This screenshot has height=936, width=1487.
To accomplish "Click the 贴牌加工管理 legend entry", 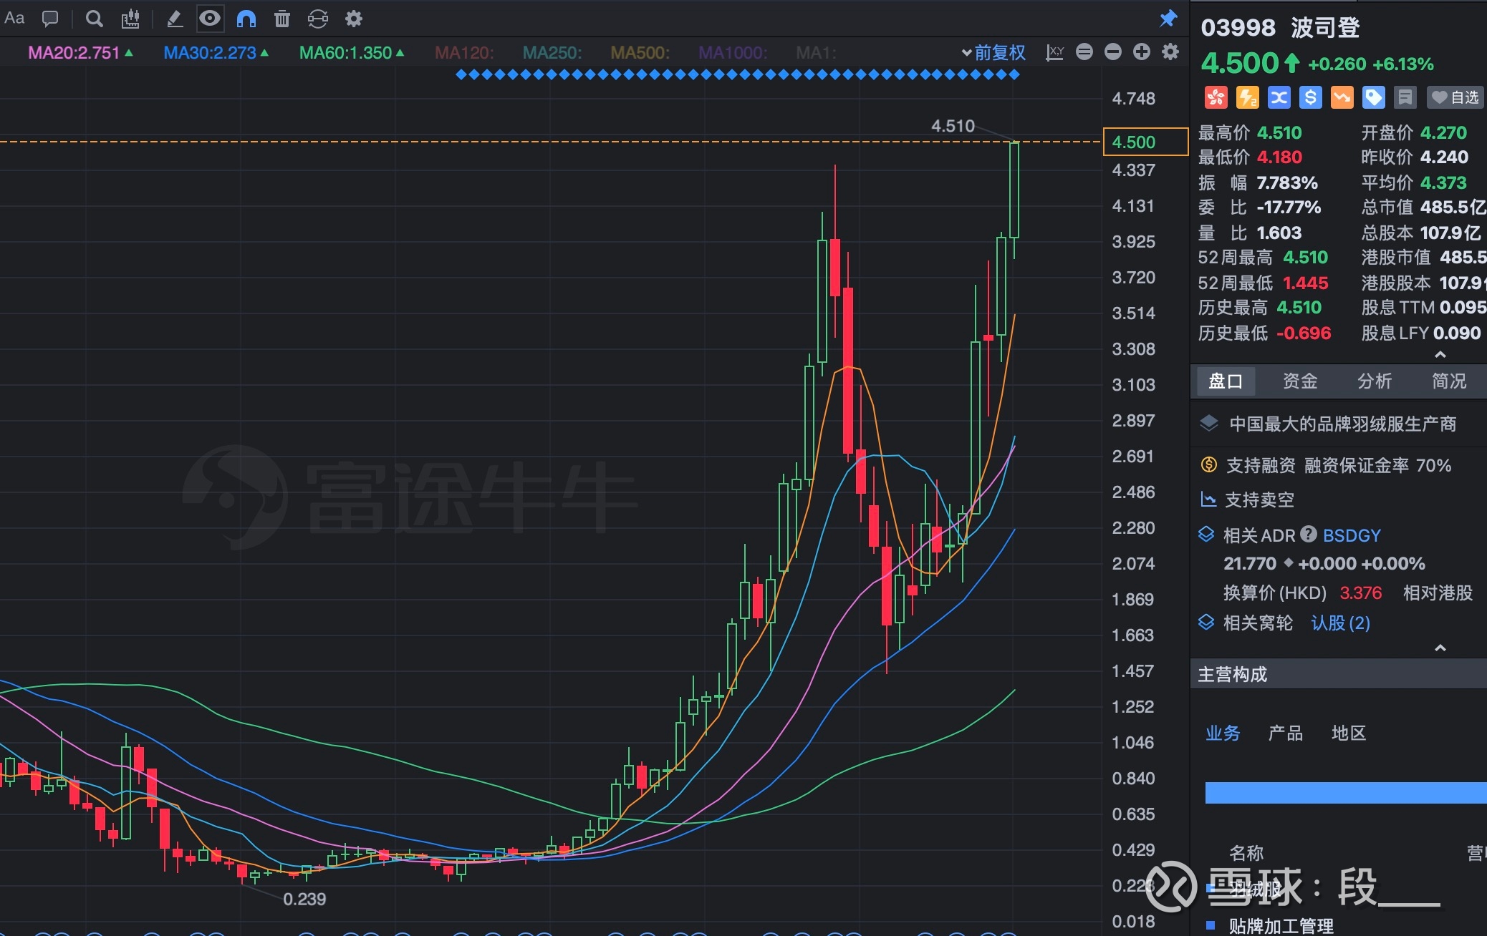I will [1281, 926].
